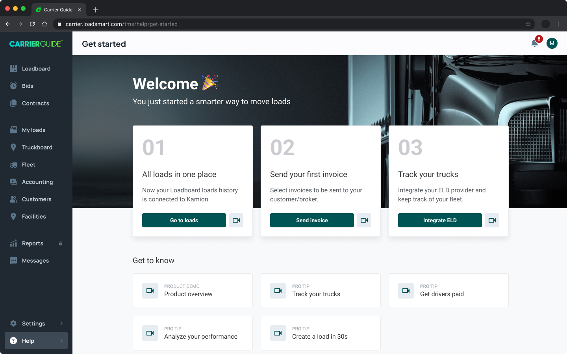Click the lock icon next to Reports
Image resolution: width=567 pixels, height=354 pixels.
[x=61, y=243]
